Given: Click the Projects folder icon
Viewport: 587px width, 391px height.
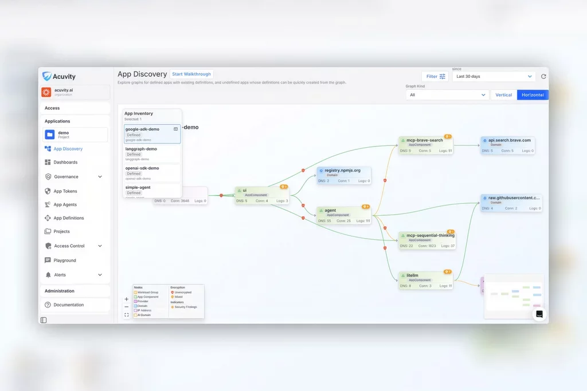Looking at the screenshot, I should coord(48,231).
